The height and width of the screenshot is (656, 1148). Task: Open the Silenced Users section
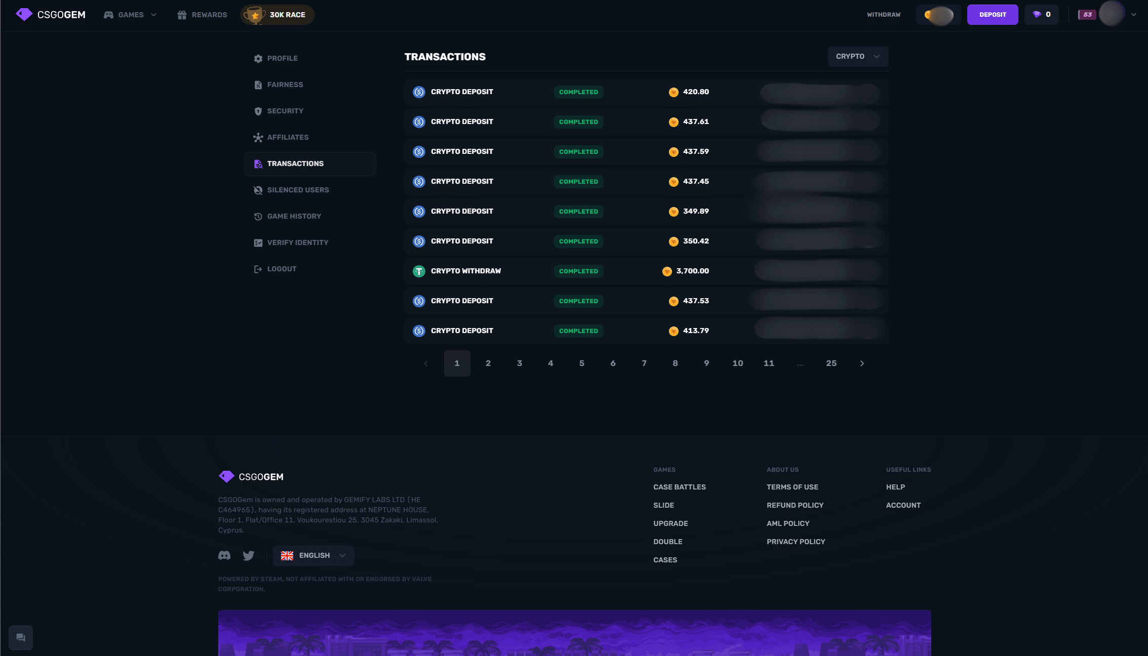tap(310, 190)
